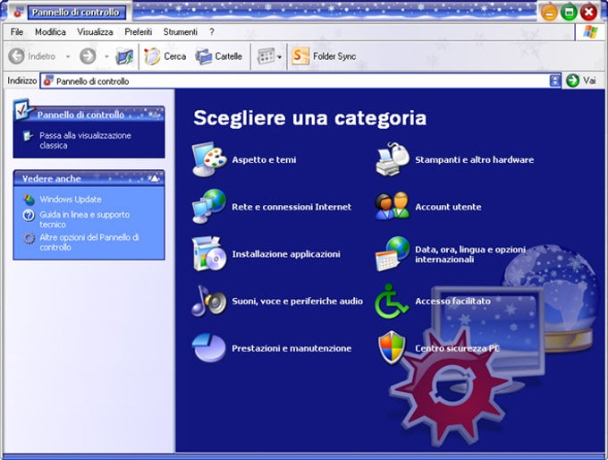Click the Altre opzioni del Pannello di controllo link
Viewport: 608px width, 460px height.
point(89,243)
